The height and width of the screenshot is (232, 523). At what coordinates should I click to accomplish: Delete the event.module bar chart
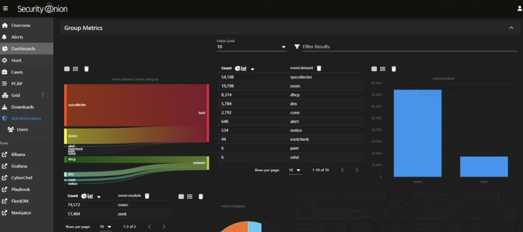pos(394,69)
